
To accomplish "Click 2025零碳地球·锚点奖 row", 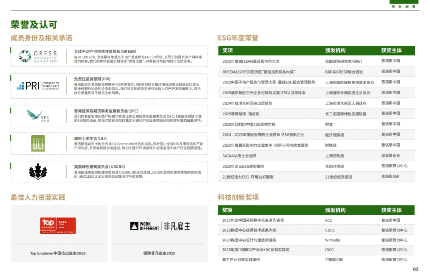I will pyautogui.click(x=317, y=114).
